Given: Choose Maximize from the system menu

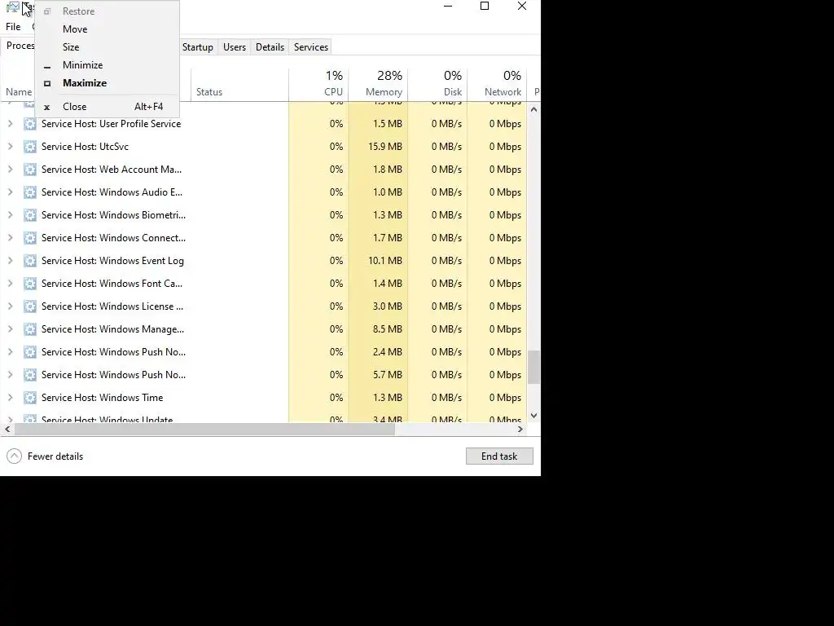Looking at the screenshot, I should pos(107,83).
